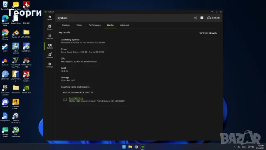Switch to the Video tab
266x150 pixels.
[79, 25]
